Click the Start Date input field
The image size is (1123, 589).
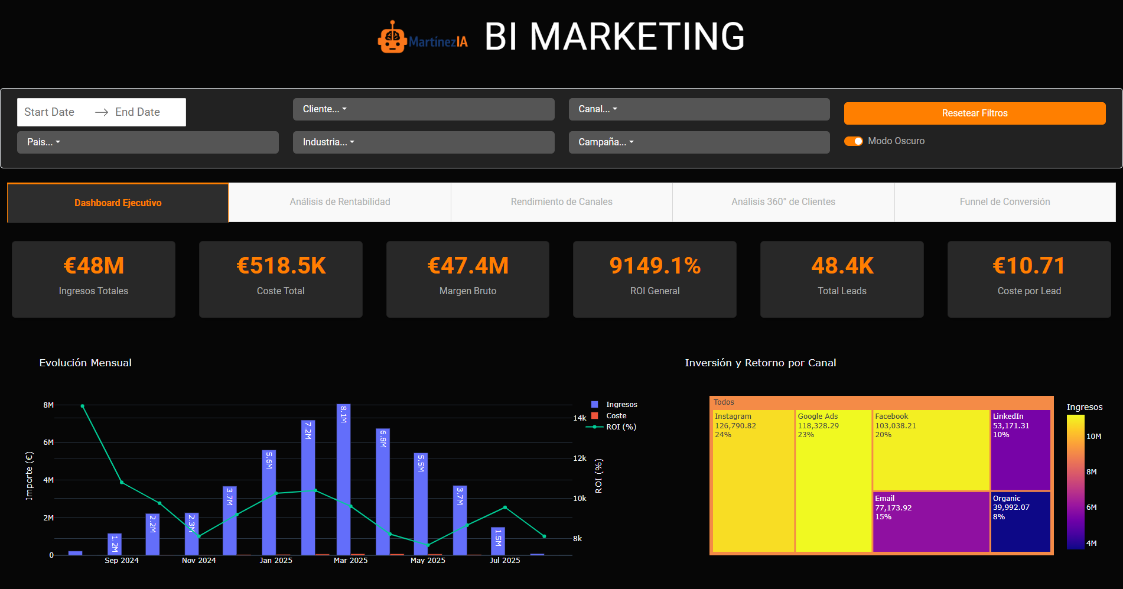[50, 112]
